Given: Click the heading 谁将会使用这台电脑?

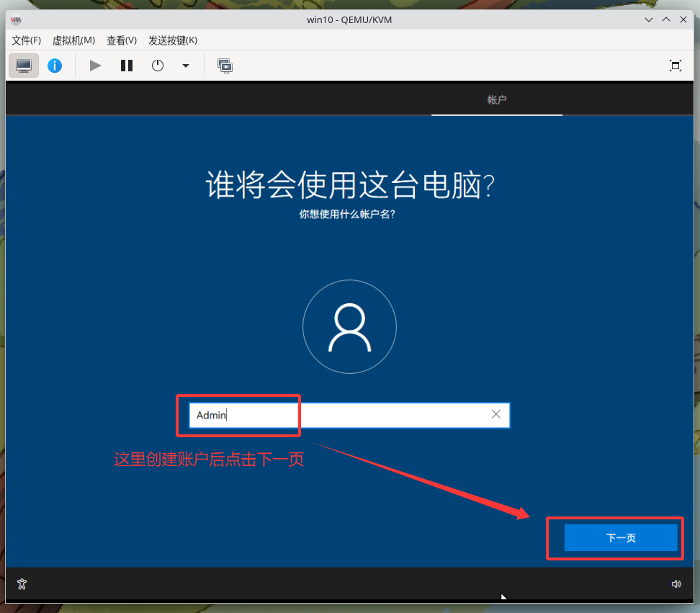Looking at the screenshot, I should coord(350,185).
